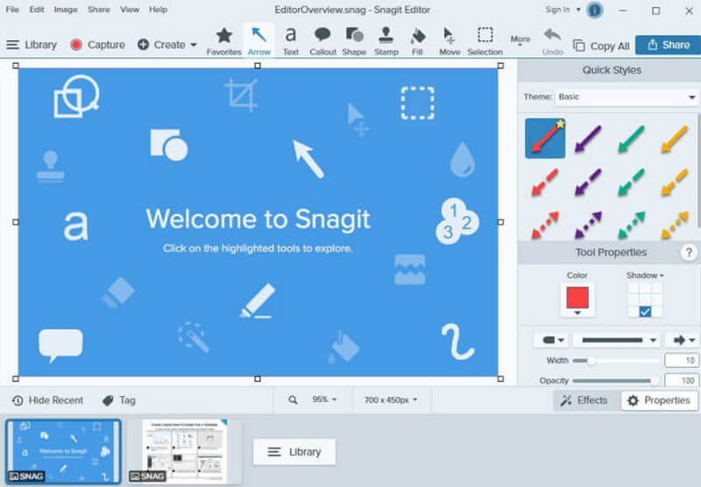Click the hamburger Library icon in toolbar
Screen dimensions: 701x487
tap(12, 45)
